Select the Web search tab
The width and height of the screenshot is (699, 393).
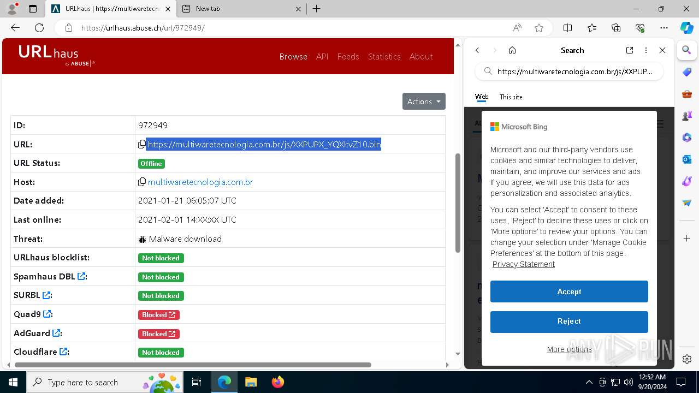pos(482,97)
